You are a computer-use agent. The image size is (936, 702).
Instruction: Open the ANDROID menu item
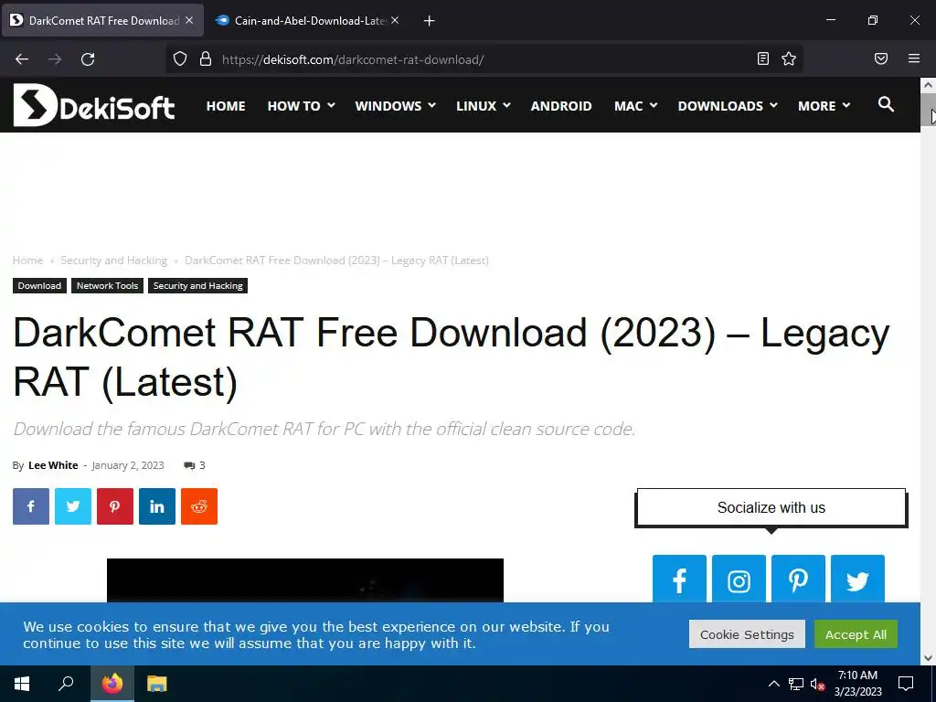coord(561,106)
